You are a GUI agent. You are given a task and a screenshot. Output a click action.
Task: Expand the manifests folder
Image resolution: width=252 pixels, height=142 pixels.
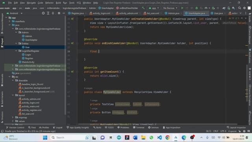tap(9, 21)
